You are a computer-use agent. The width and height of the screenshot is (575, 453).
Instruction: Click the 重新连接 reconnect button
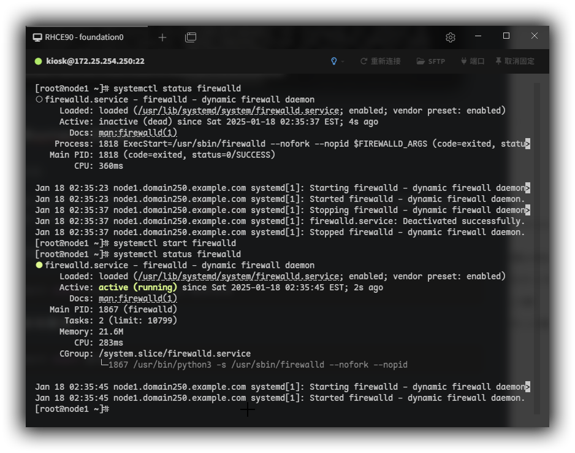point(380,61)
